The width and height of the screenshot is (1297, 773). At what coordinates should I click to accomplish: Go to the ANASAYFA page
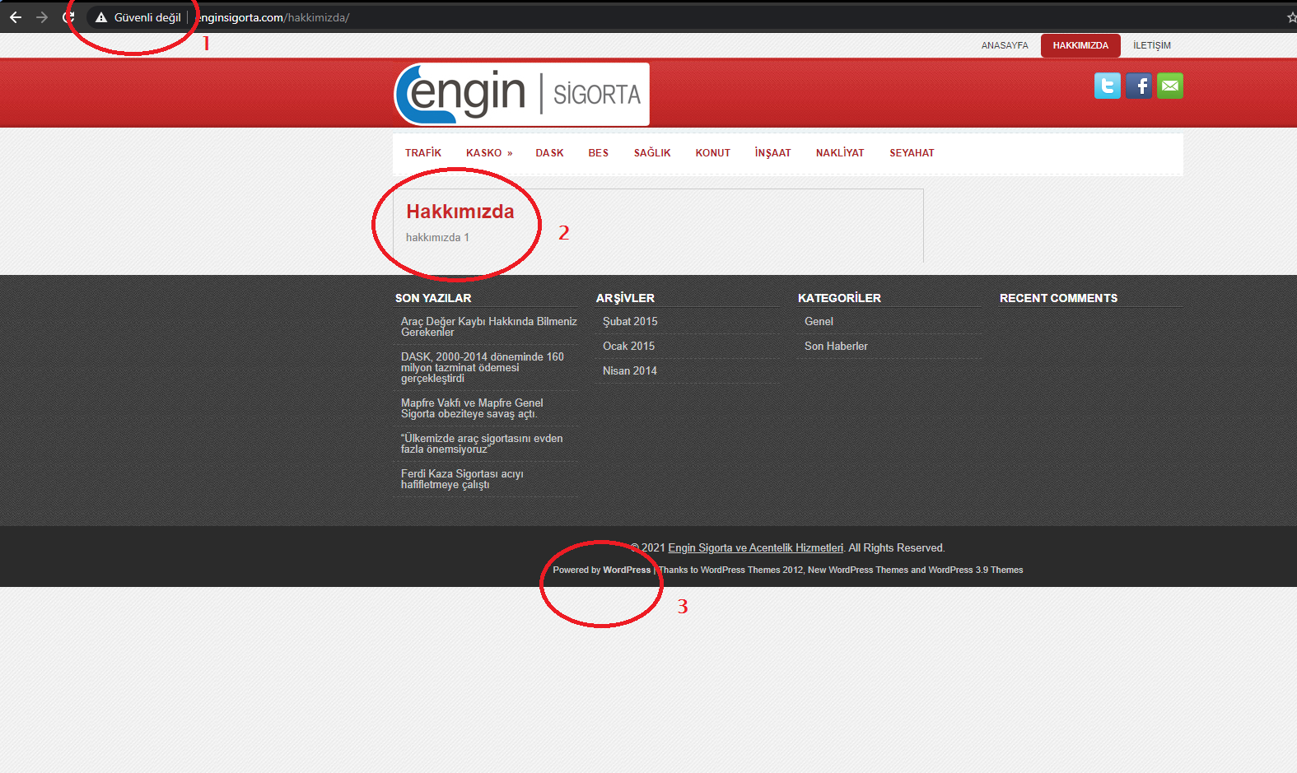pos(1005,45)
